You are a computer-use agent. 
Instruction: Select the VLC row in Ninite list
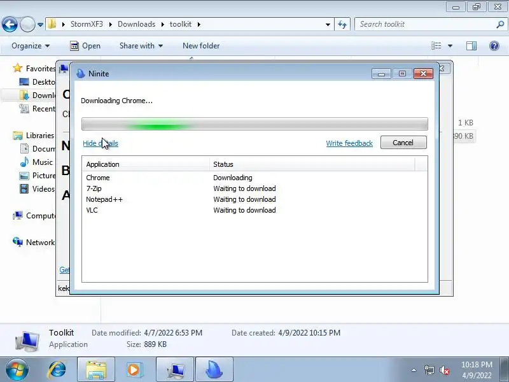254,210
